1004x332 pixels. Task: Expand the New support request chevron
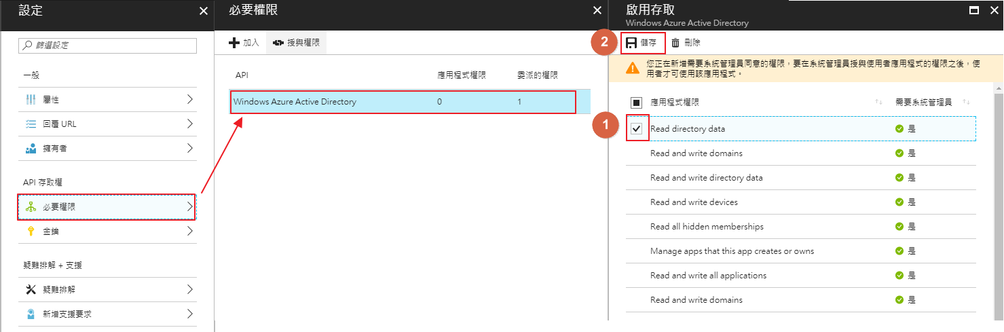tap(190, 314)
